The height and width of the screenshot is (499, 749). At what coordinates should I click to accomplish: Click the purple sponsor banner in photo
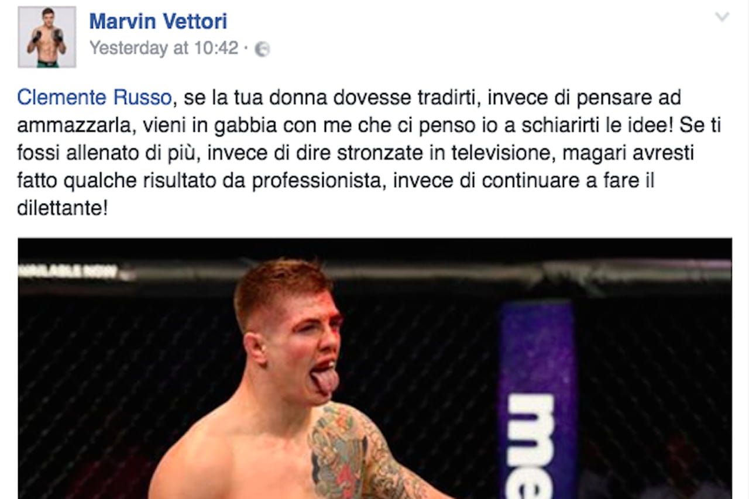[x=537, y=401]
